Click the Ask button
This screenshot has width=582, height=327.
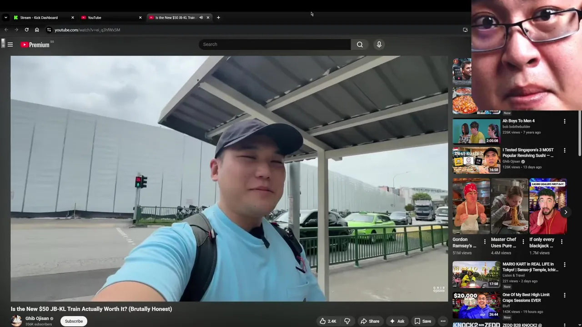(x=396, y=321)
